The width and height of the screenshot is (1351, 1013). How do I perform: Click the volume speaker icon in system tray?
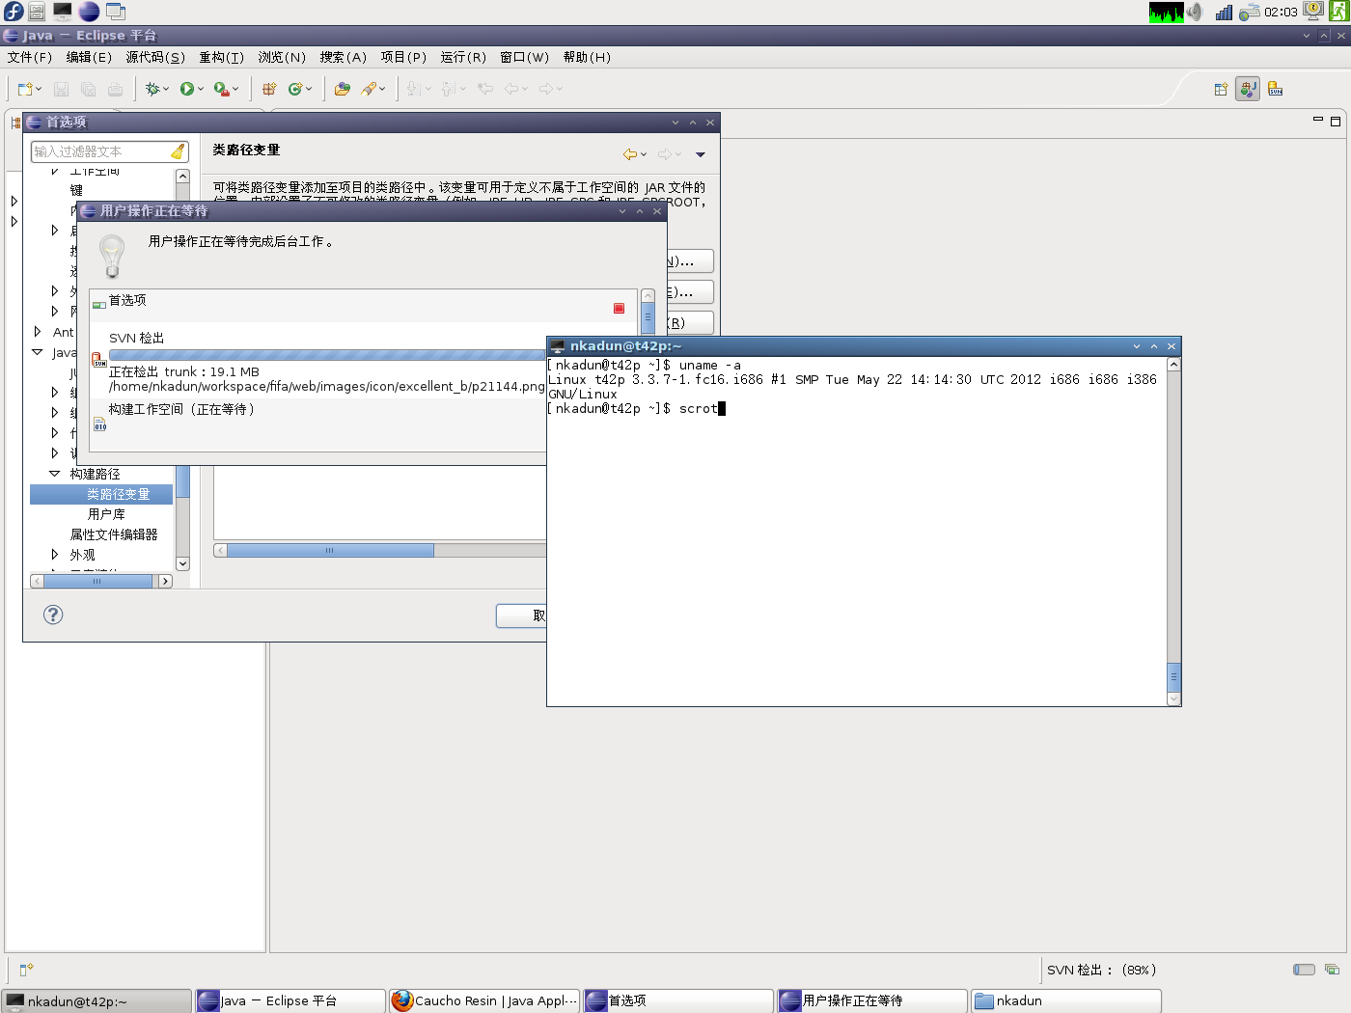[1195, 12]
